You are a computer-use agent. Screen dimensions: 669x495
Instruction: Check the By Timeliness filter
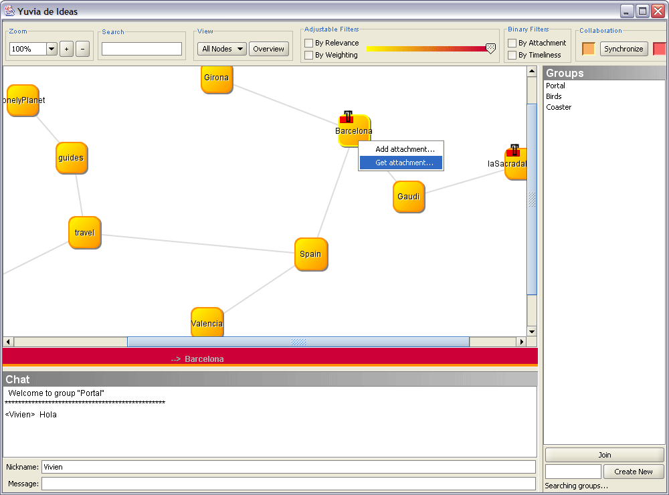coord(512,55)
